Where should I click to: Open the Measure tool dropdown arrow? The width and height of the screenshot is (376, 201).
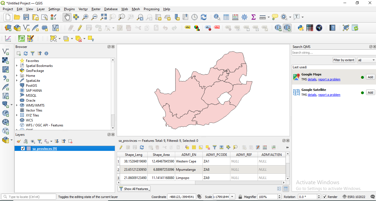269,17
